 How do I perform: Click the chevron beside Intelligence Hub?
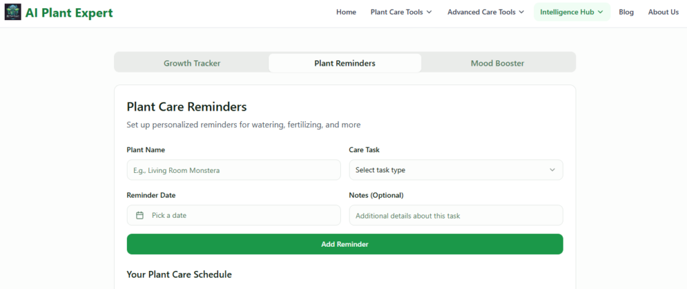(600, 12)
